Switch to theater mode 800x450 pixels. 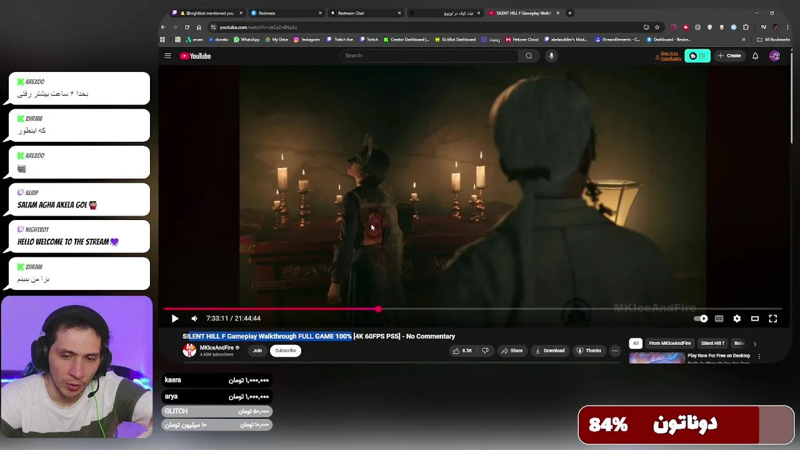(755, 319)
